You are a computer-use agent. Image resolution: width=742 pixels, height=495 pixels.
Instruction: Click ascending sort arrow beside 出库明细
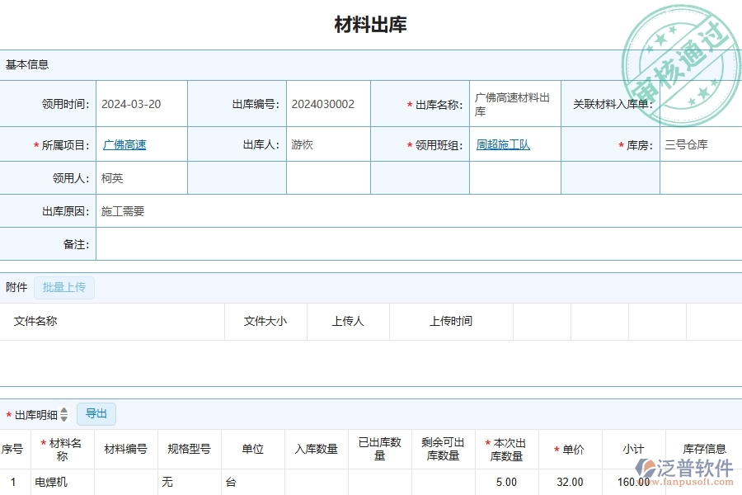64,410
